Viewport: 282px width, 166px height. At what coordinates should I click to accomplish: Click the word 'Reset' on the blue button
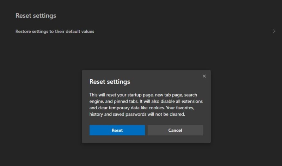pyautogui.click(x=117, y=130)
